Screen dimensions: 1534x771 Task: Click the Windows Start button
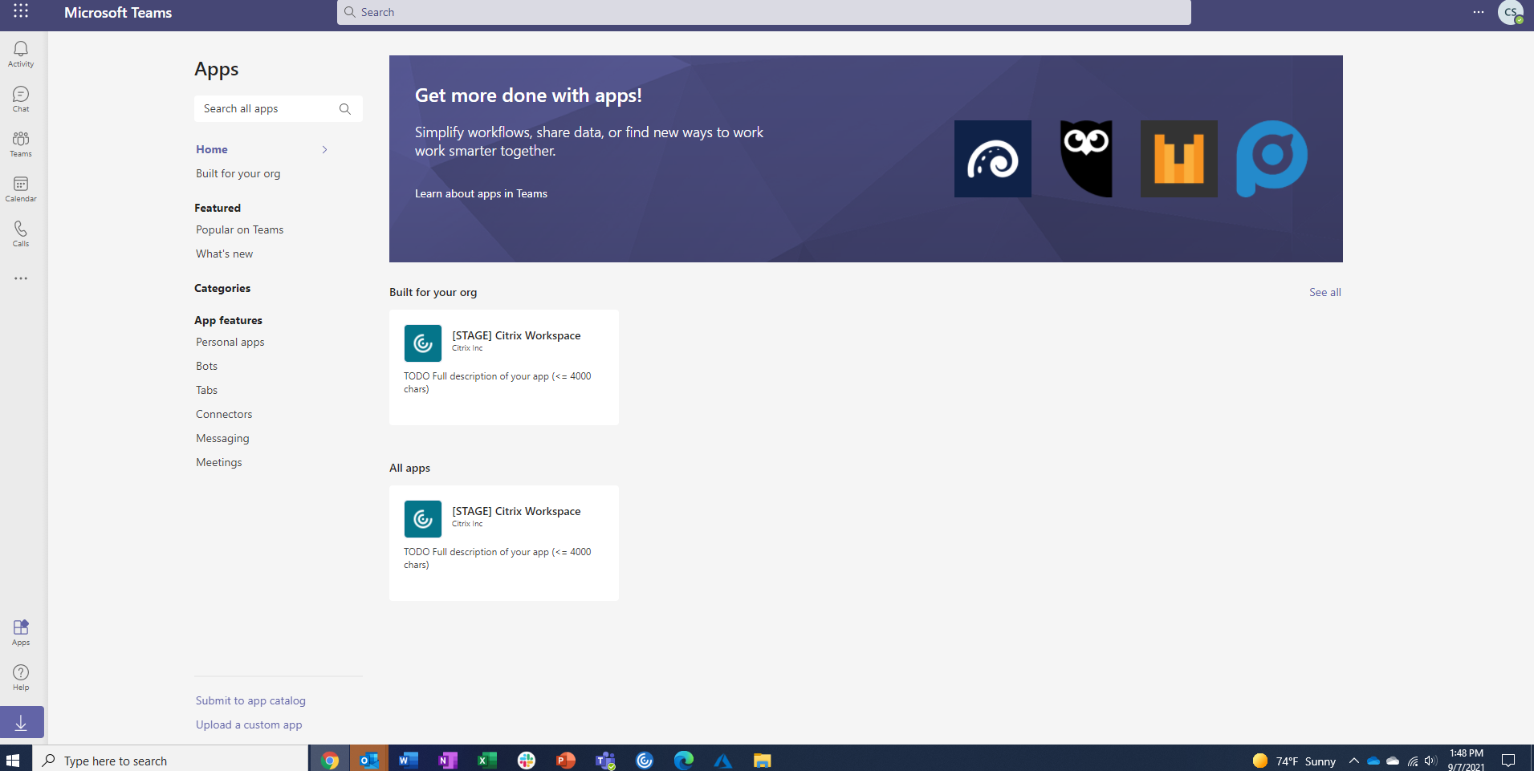point(13,760)
